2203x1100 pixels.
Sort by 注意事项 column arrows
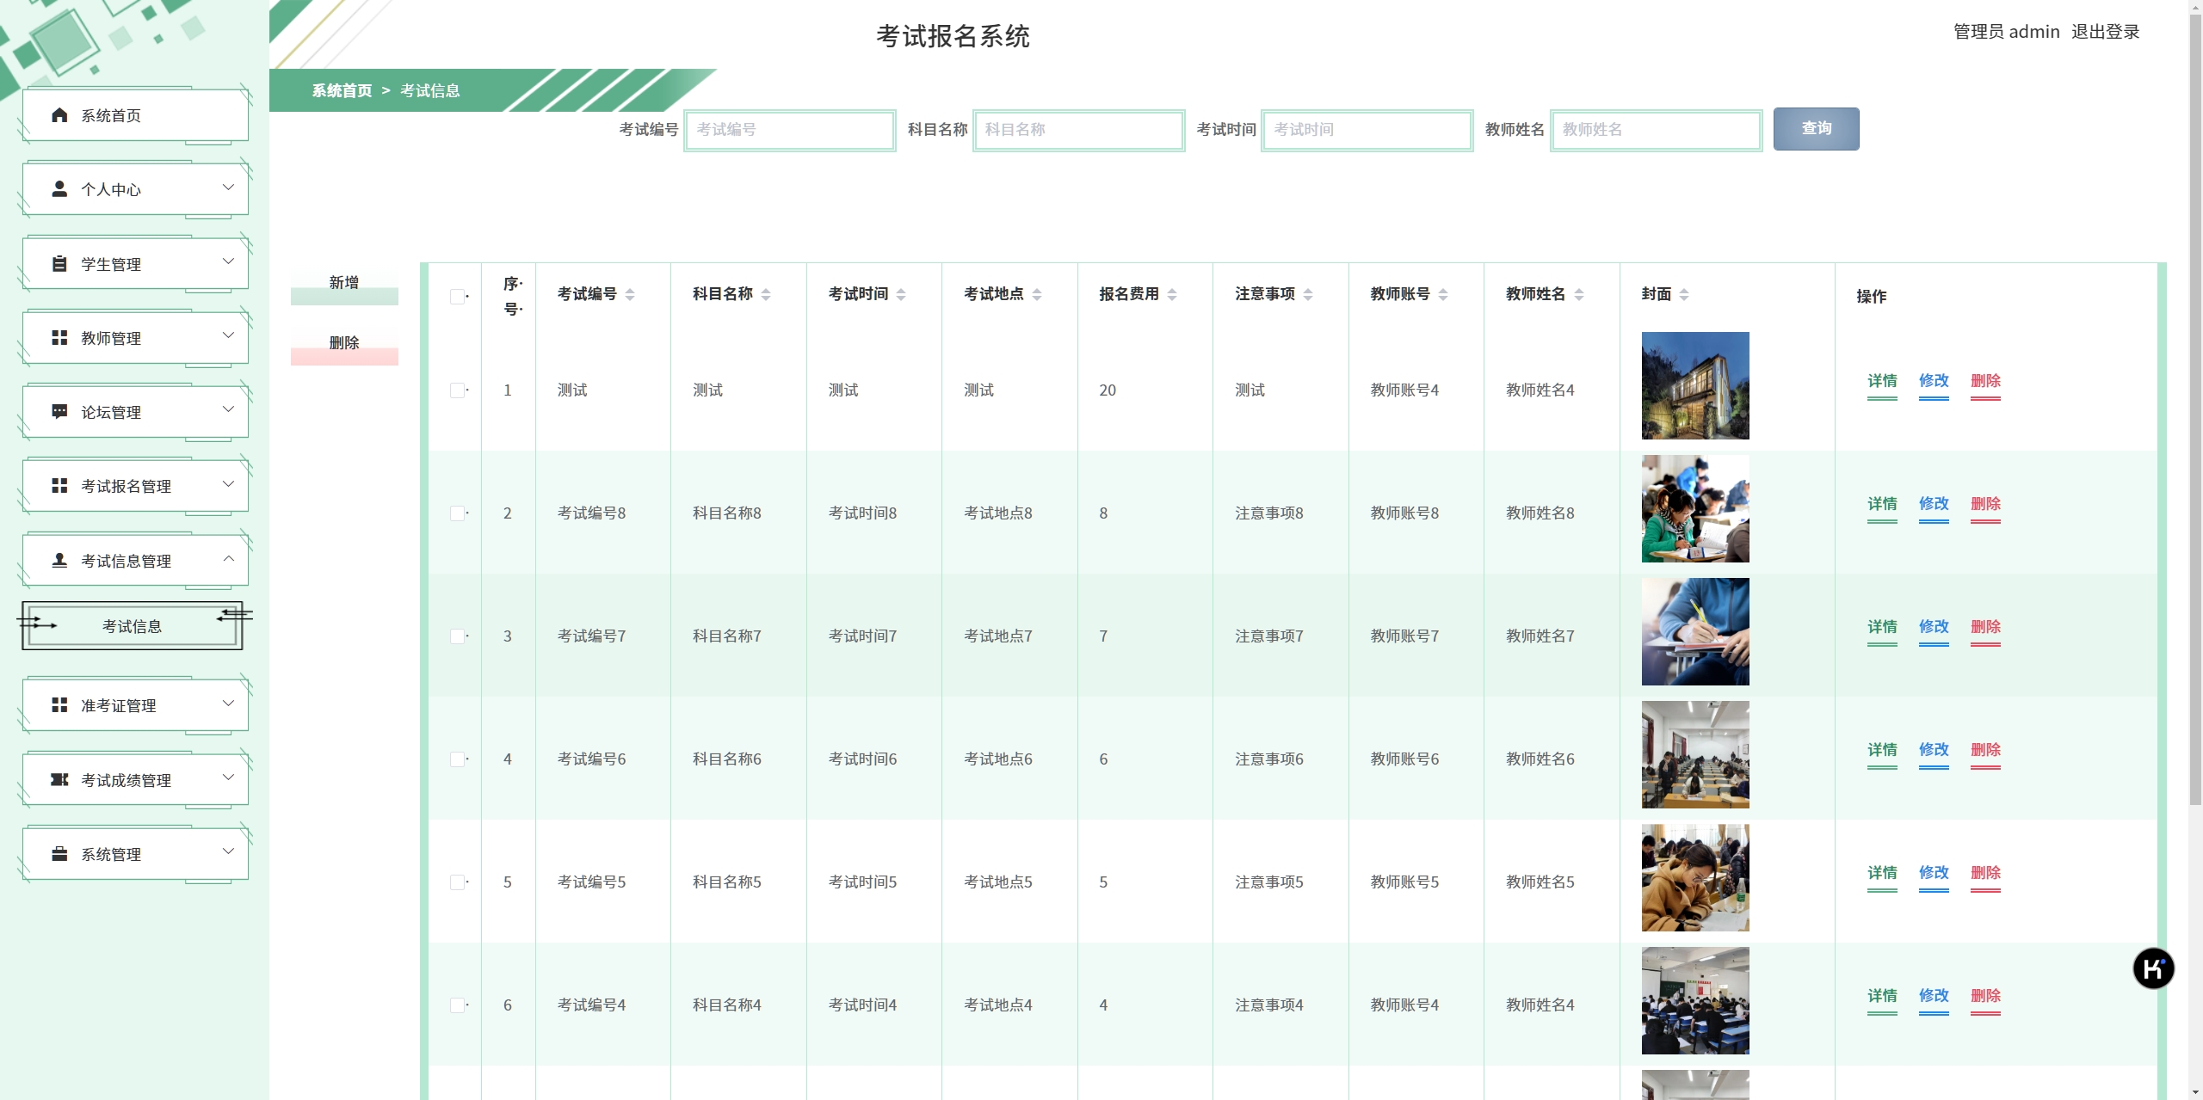[x=1308, y=295]
